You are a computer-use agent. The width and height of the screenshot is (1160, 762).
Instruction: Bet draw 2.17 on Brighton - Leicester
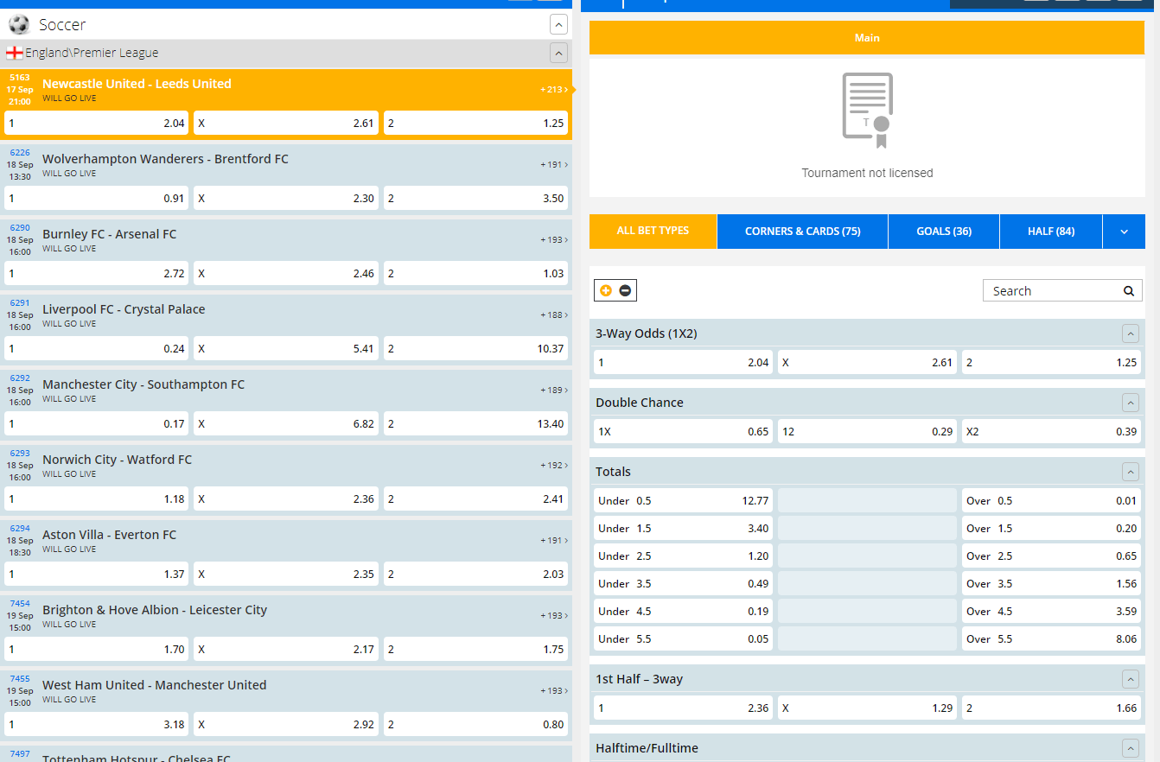tap(286, 650)
